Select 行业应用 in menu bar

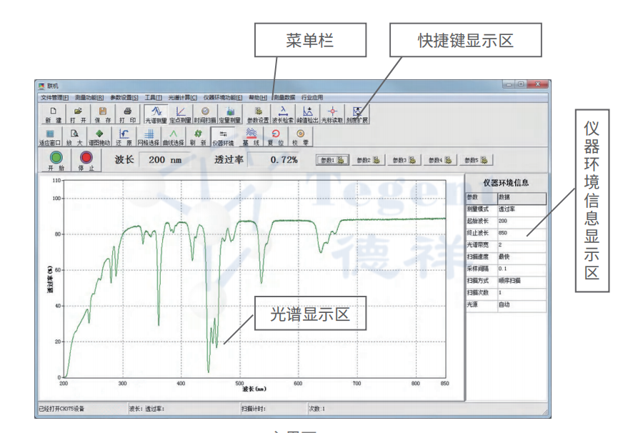[312, 97]
